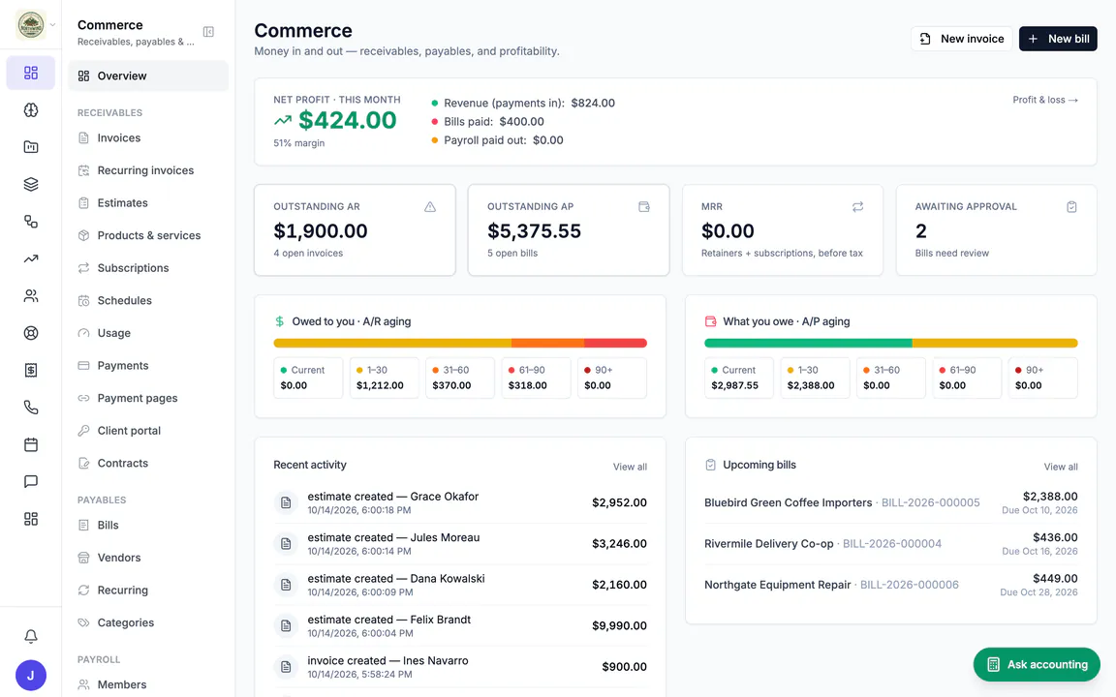Open Invoices in the sidebar
Screen dimensions: 1116x697
tap(148, 138)
